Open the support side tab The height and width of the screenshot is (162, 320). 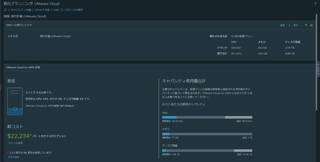pos(318,69)
